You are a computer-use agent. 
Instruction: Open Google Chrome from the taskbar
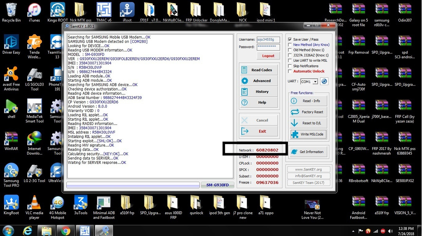[x=65, y=231]
